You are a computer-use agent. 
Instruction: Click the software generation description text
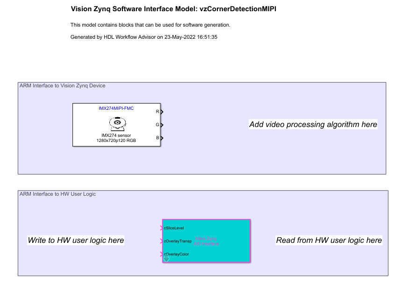150,25
